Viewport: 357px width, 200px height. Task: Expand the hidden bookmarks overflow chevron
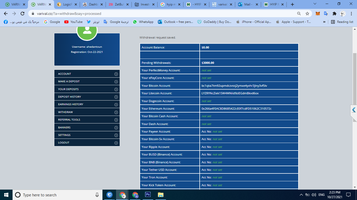click(324, 22)
